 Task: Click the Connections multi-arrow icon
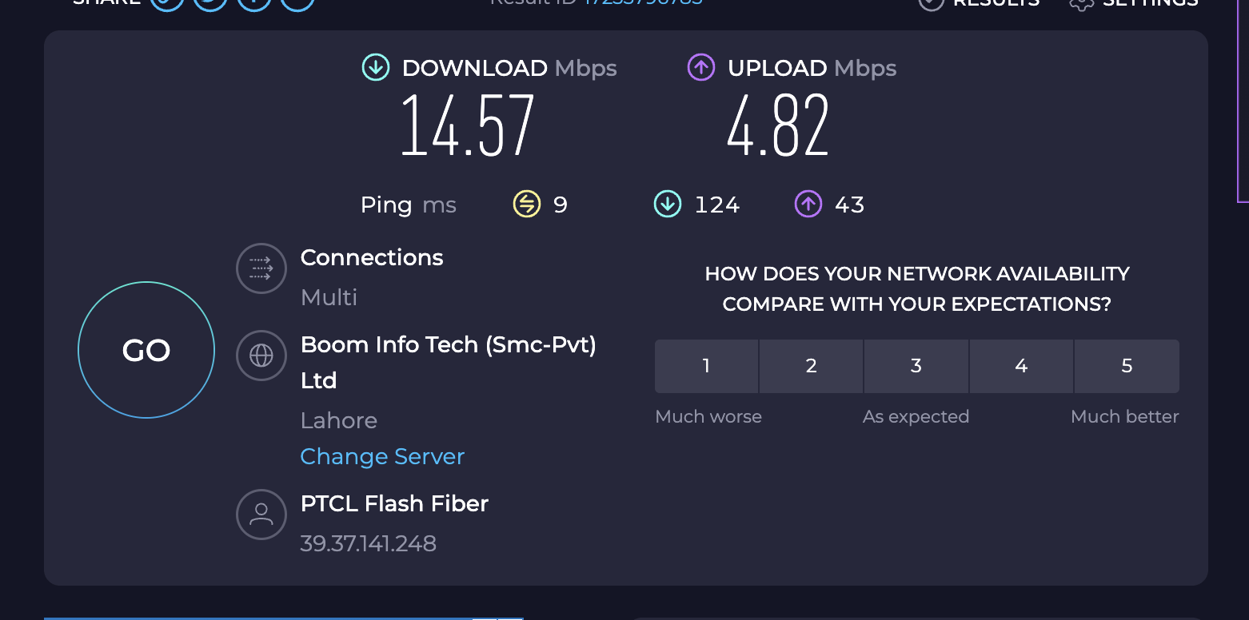[x=261, y=268]
